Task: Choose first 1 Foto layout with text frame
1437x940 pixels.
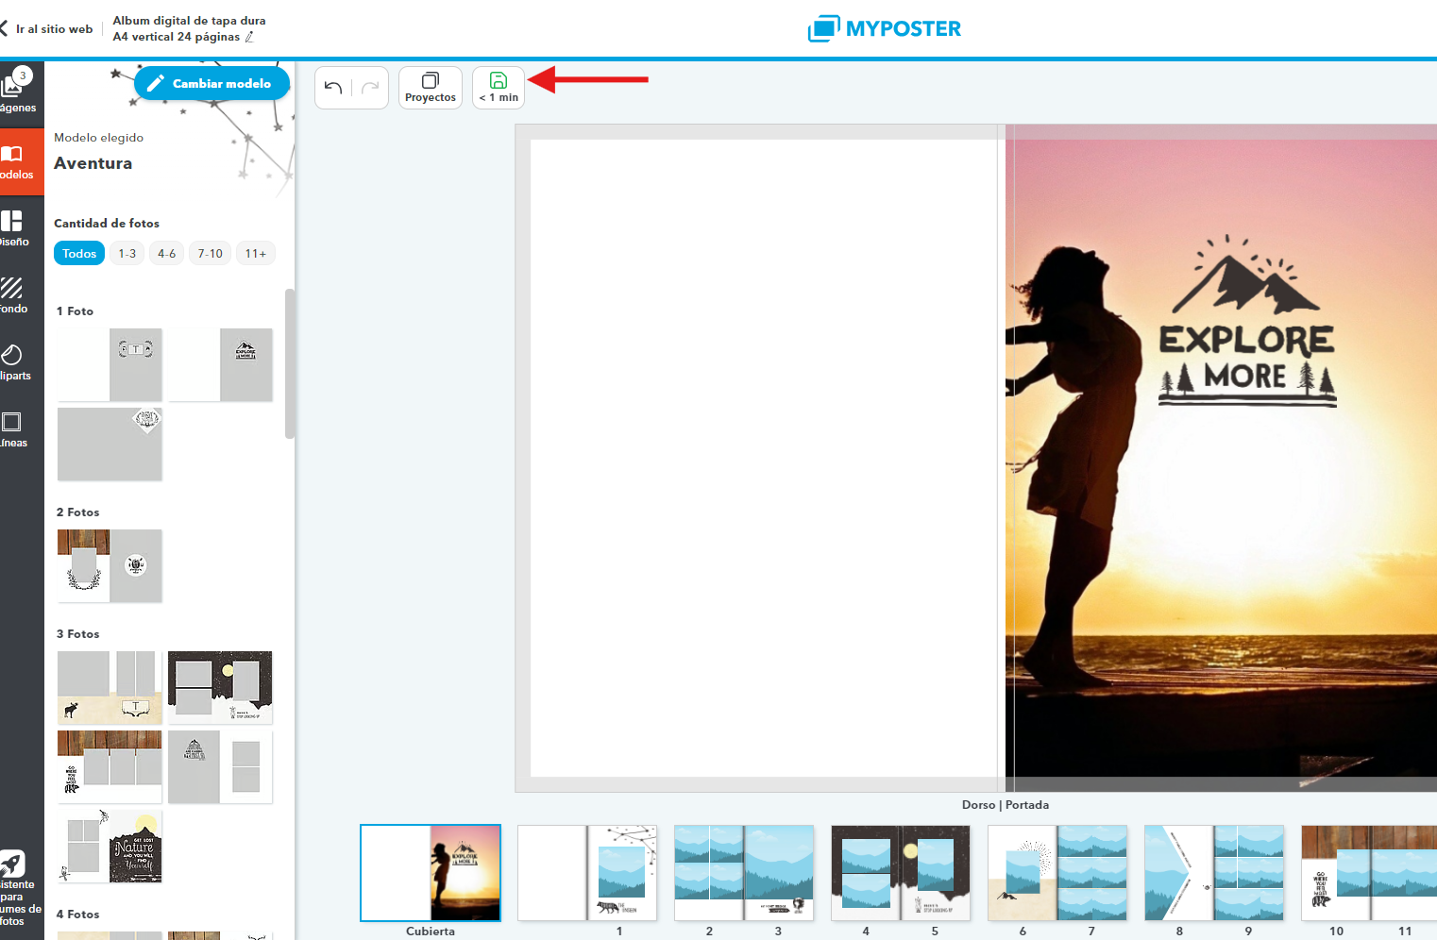Action: [110, 365]
